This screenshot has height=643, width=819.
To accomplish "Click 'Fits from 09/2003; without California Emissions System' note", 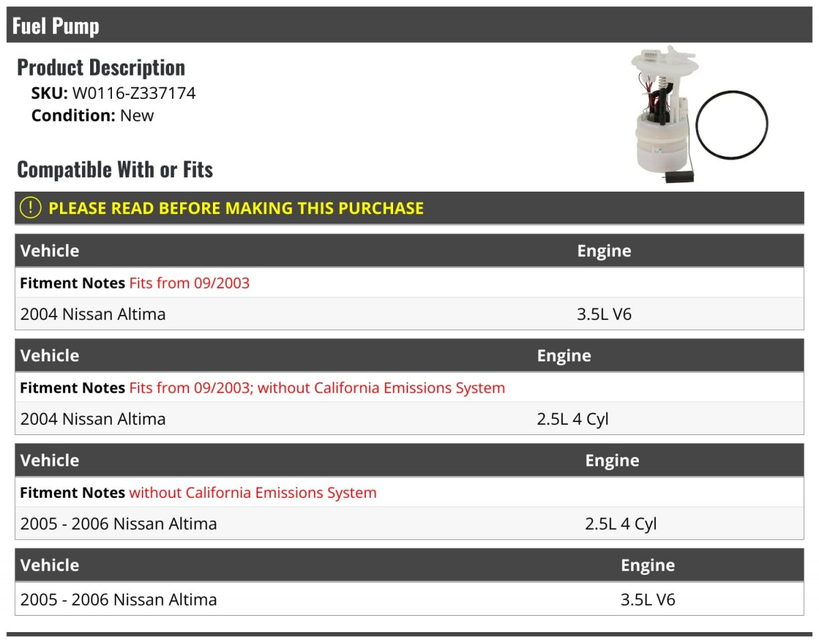I will [x=317, y=388].
